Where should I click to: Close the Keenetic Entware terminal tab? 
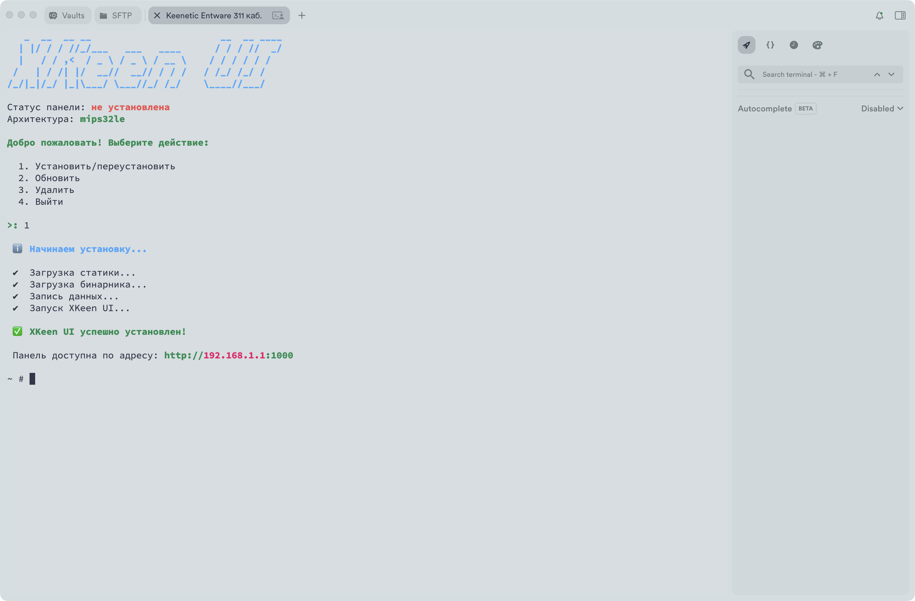[x=157, y=15]
